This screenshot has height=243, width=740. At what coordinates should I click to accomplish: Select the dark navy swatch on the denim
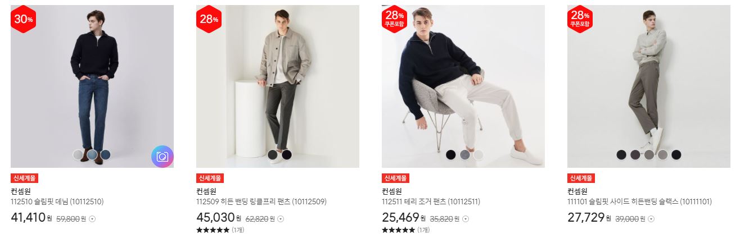tap(105, 154)
